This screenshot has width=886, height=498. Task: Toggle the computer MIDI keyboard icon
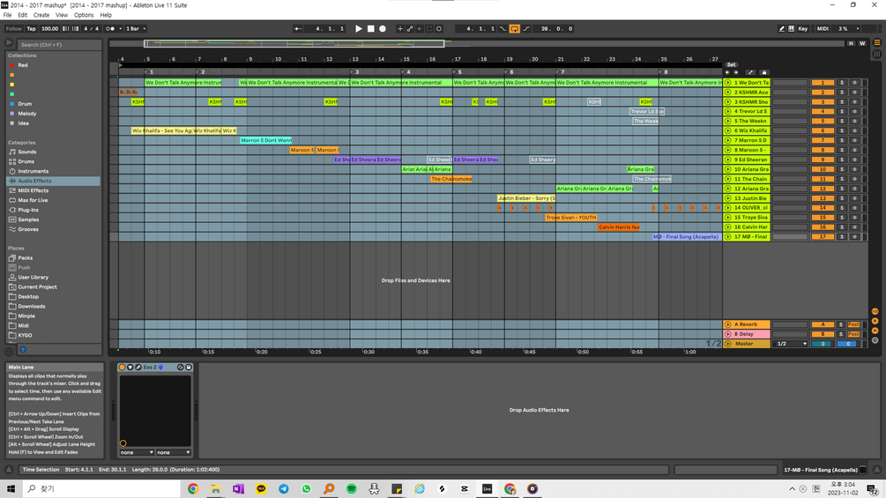(x=791, y=29)
